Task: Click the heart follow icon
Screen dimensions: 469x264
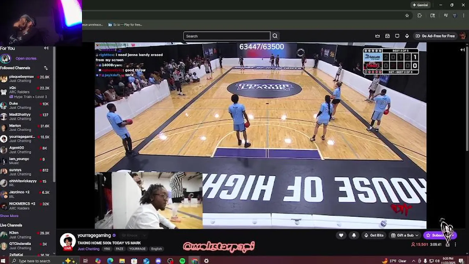Action: (341, 235)
